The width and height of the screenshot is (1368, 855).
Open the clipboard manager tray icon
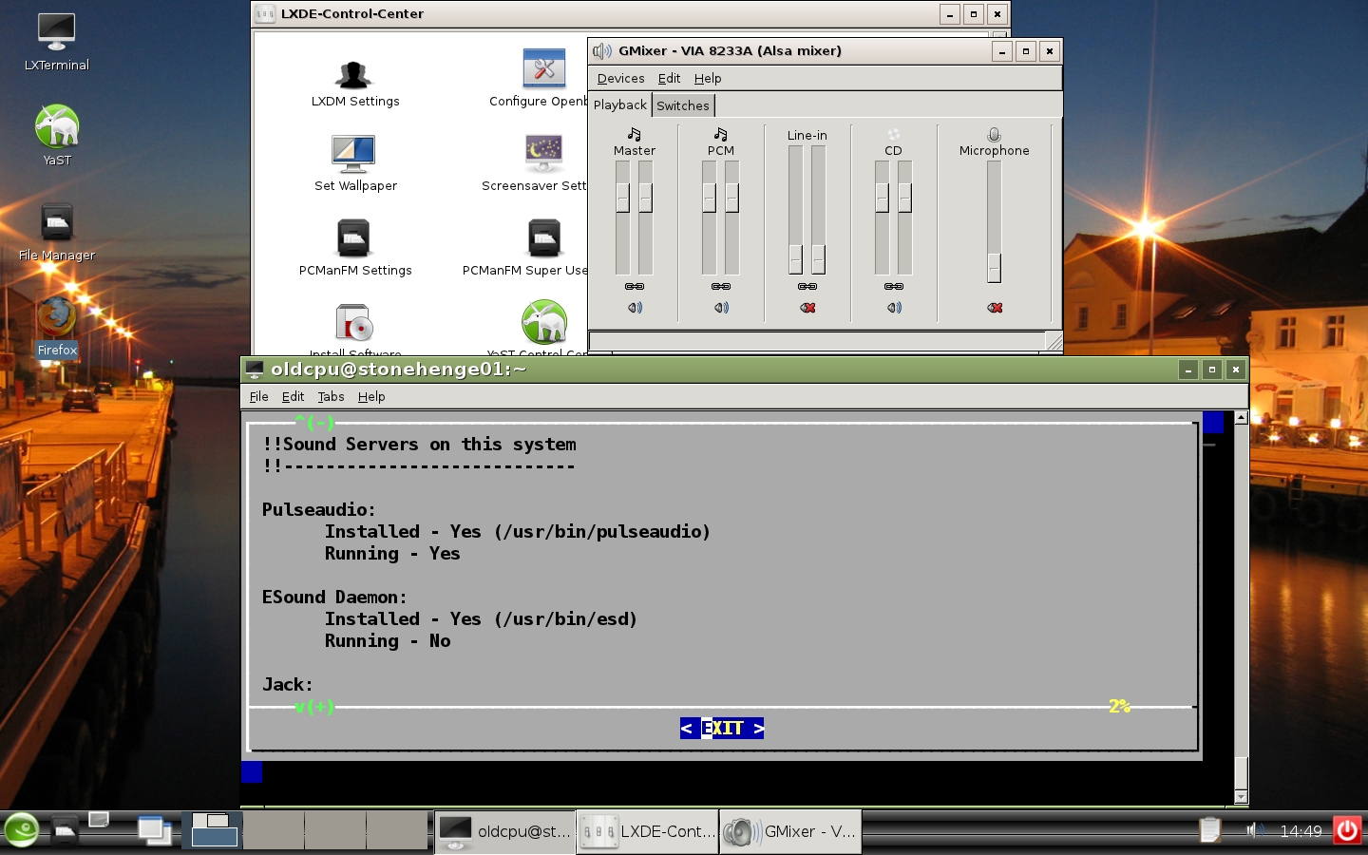pyautogui.click(x=1209, y=830)
